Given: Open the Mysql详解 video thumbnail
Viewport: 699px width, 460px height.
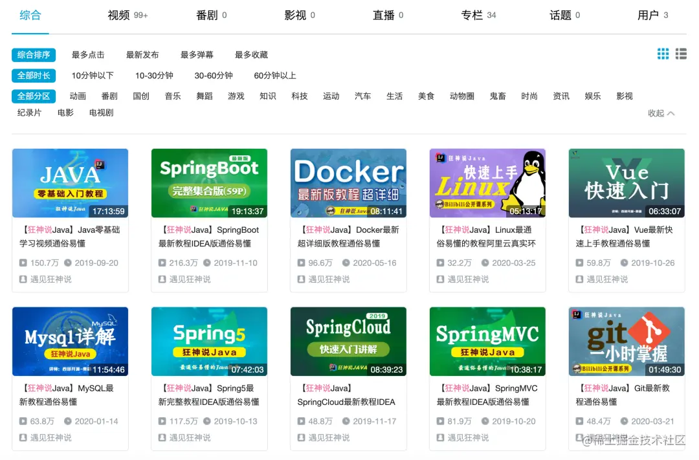Looking at the screenshot, I should pyautogui.click(x=70, y=342).
